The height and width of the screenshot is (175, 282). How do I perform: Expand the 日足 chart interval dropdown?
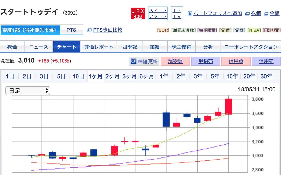coord(28,91)
